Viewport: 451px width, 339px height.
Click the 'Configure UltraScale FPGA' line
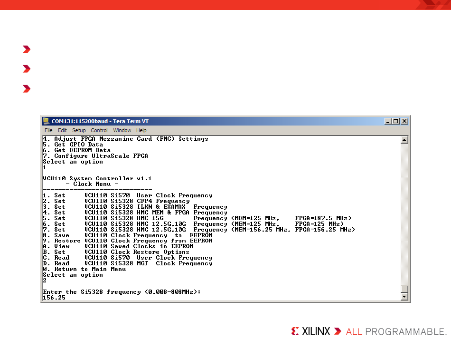click(95, 156)
